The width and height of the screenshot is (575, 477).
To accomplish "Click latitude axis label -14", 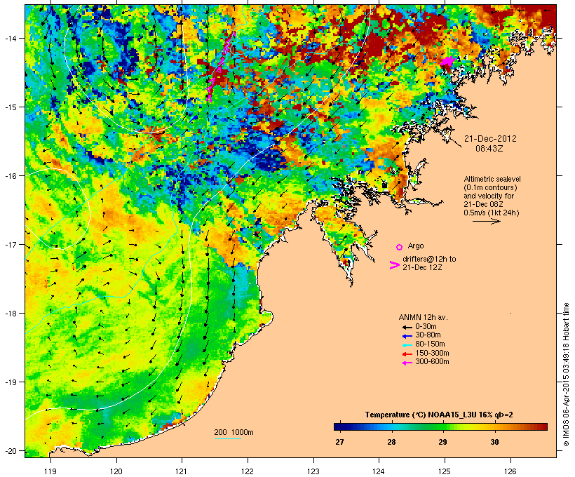I will [x=10, y=38].
